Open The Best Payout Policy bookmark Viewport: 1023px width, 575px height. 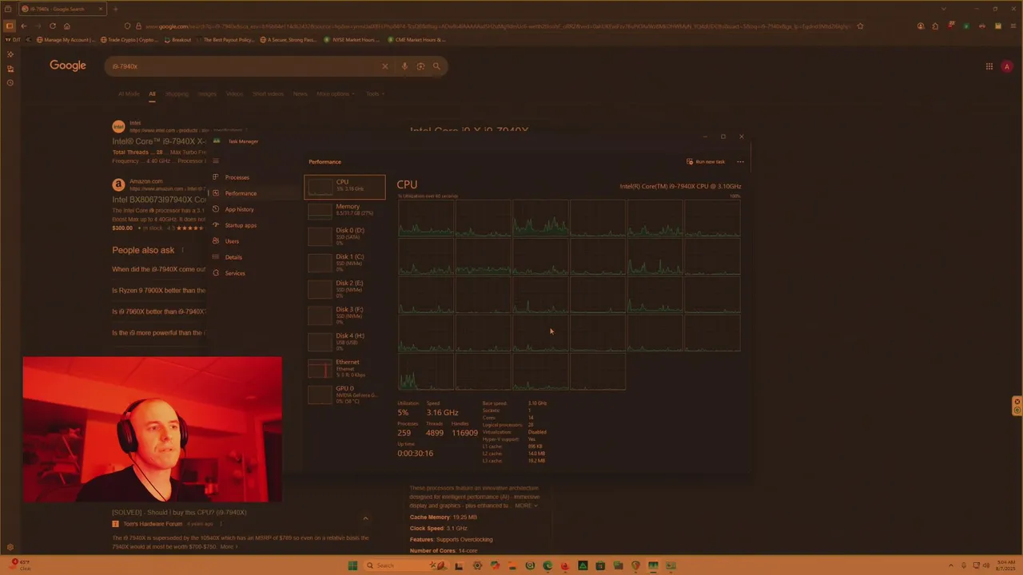(x=225, y=39)
